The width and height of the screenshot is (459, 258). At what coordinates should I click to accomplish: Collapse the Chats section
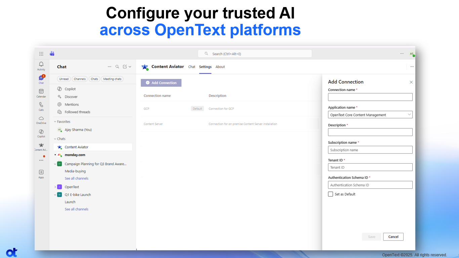click(55, 139)
